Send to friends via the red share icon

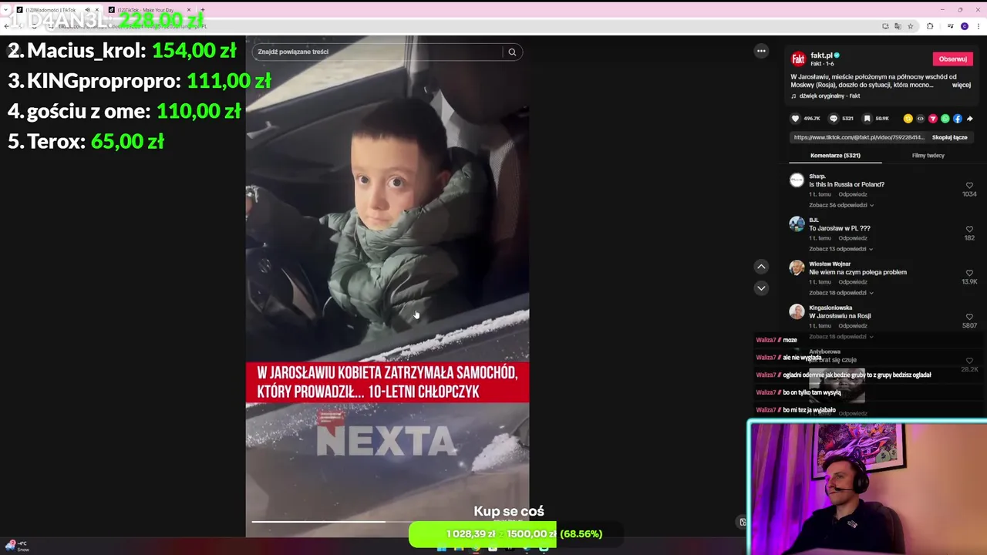click(932, 119)
